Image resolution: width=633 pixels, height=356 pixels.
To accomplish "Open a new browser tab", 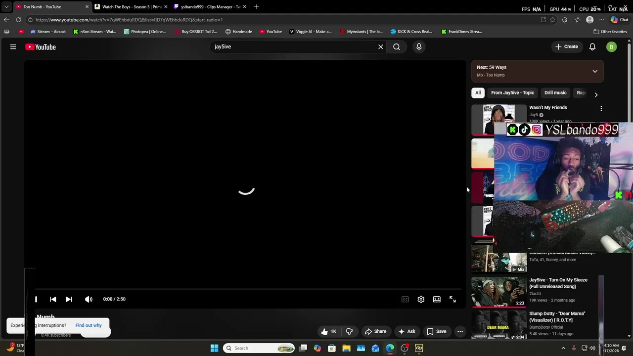I will (256, 7).
